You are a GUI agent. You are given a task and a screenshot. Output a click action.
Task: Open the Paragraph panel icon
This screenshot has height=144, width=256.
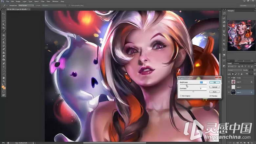224,44
